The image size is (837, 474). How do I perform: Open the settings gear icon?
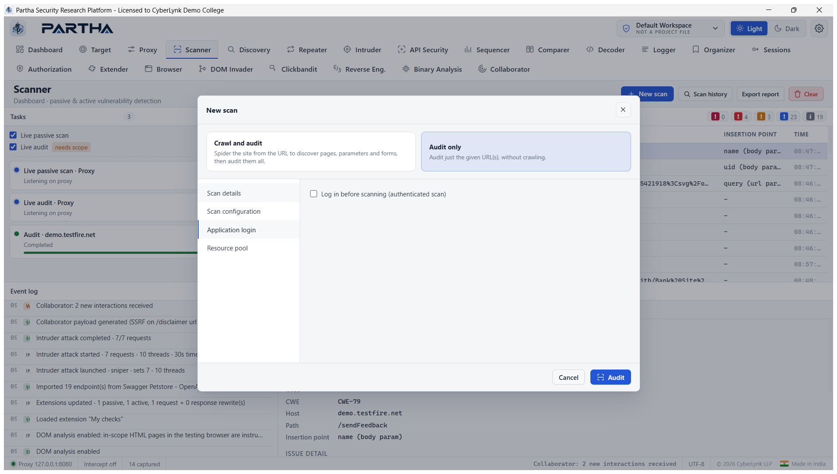click(819, 28)
